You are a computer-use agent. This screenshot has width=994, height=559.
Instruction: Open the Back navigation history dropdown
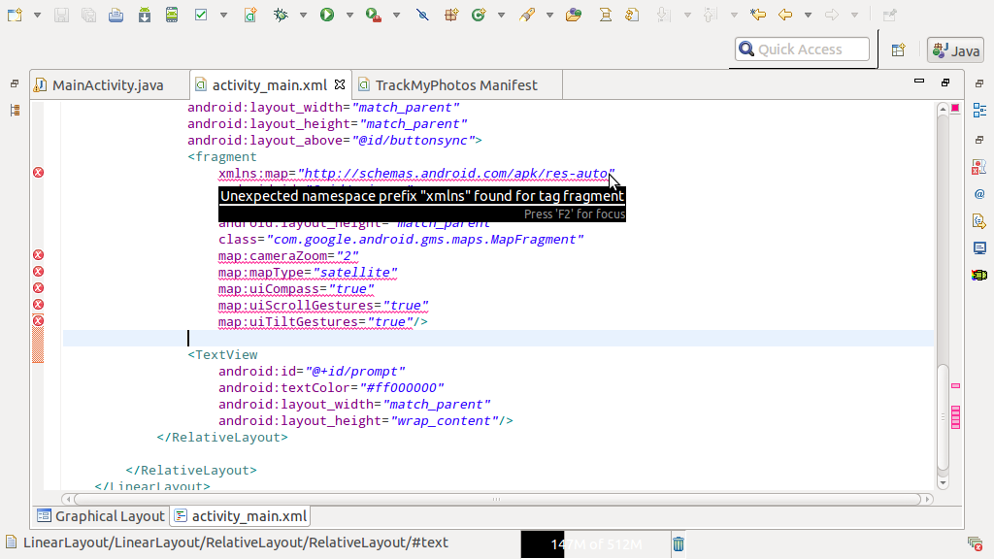(809, 16)
